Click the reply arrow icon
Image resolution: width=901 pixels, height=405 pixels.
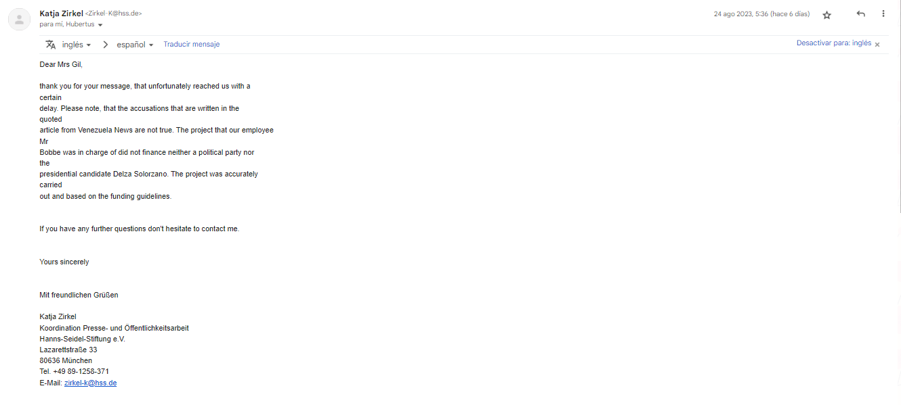coord(860,14)
